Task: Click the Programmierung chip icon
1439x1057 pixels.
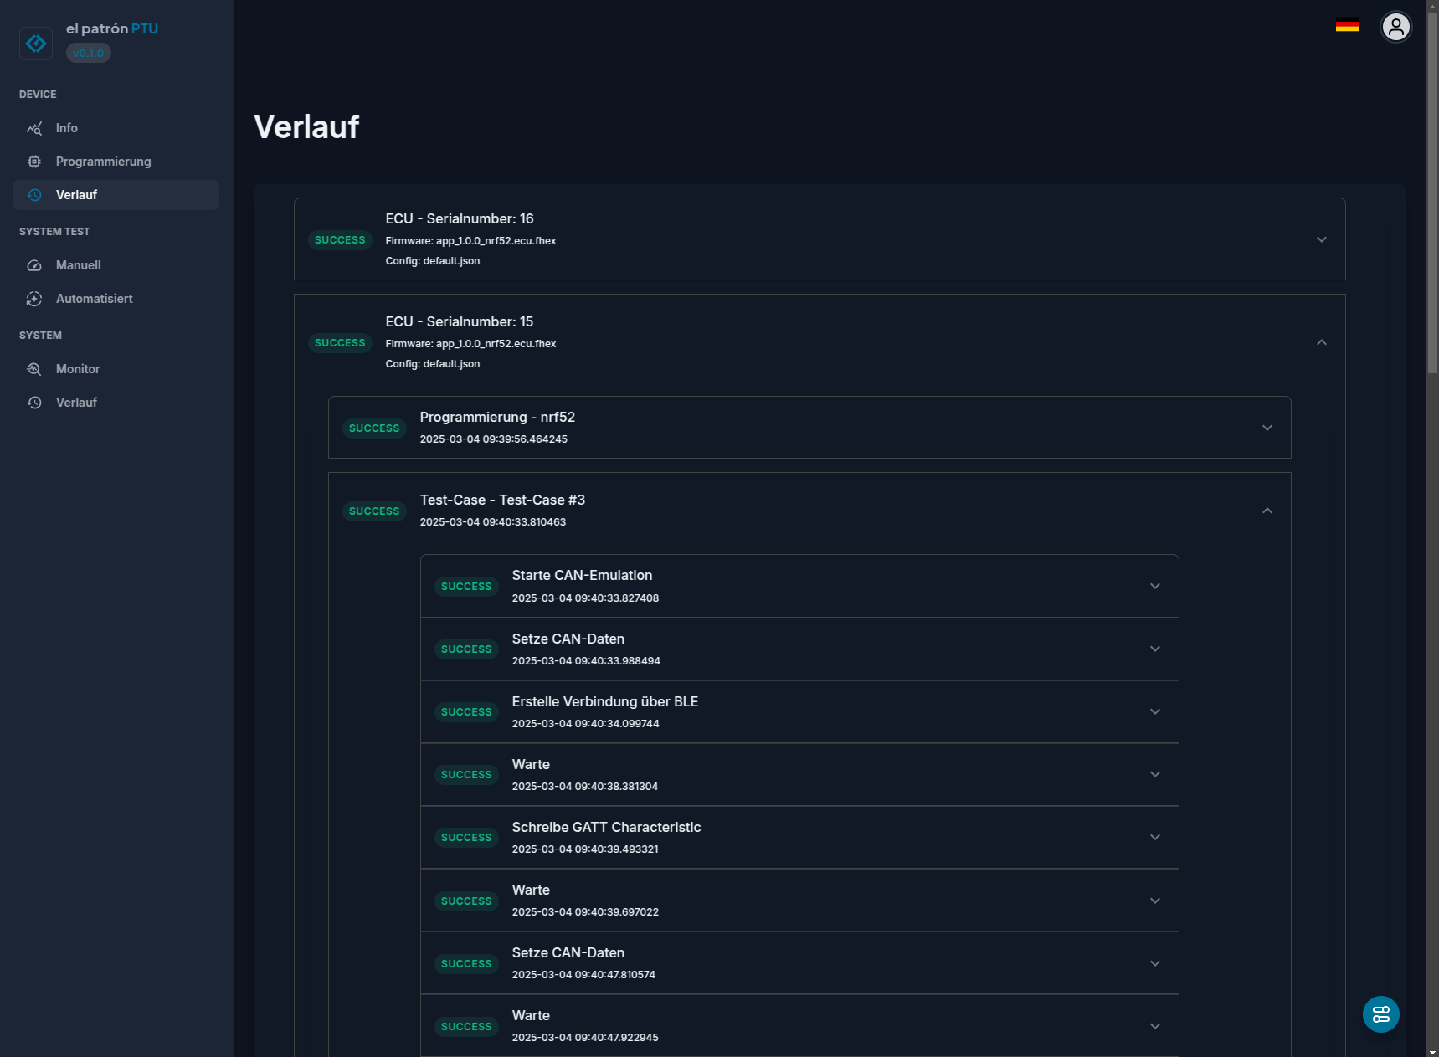Action: click(x=34, y=162)
